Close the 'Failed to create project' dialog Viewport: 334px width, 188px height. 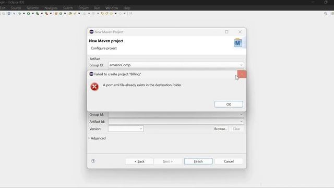point(242,74)
